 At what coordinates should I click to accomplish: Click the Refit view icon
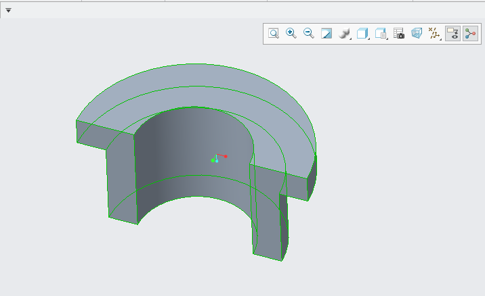click(x=274, y=33)
